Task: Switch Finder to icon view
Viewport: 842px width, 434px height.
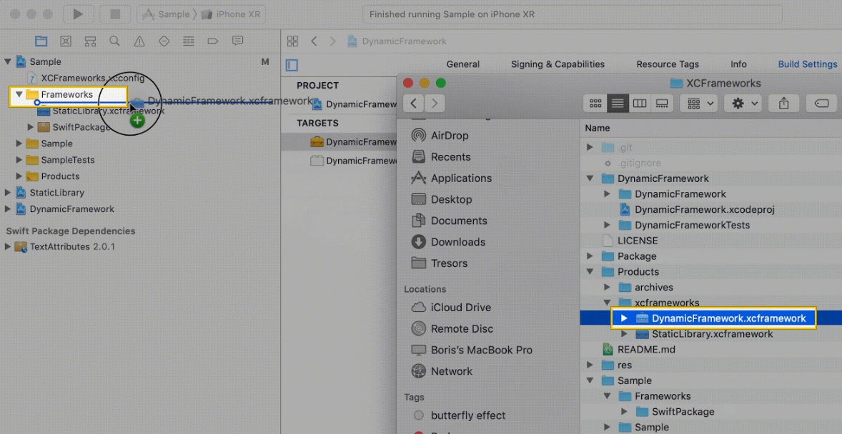Action: 595,104
